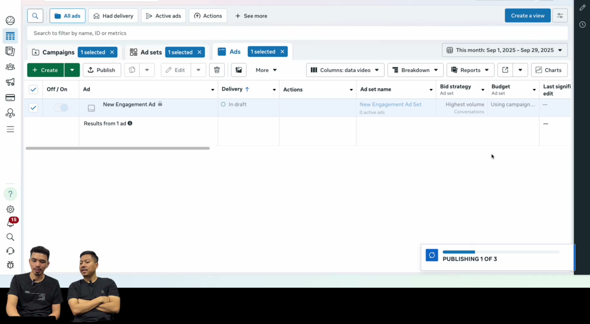Open the search magnifier button beside All ads
Image resolution: width=590 pixels, height=324 pixels.
(x=35, y=16)
